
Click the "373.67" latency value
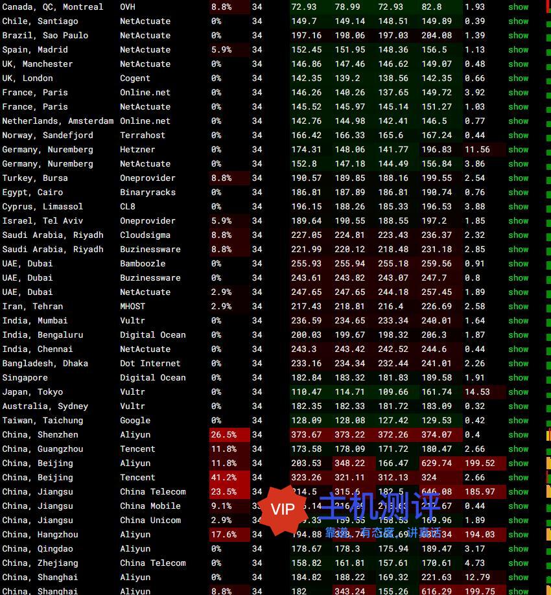[306, 435]
